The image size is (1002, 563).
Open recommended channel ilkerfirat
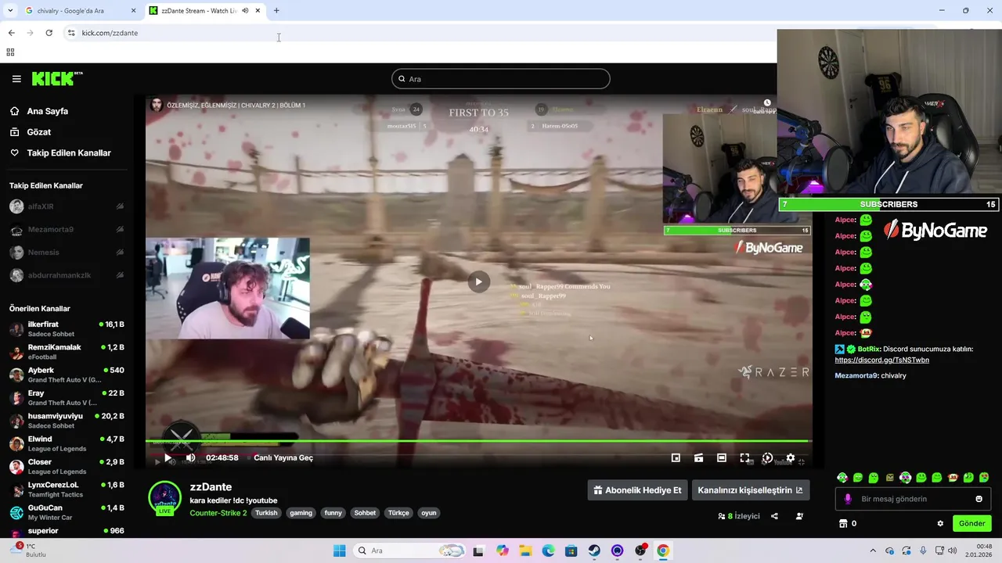click(67, 328)
